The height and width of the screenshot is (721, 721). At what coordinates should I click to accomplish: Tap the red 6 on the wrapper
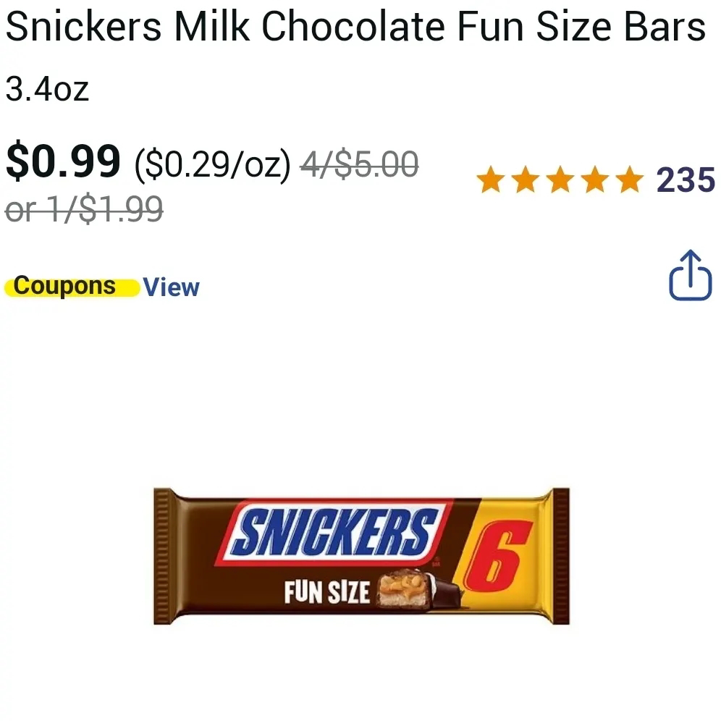pyautogui.click(x=497, y=555)
